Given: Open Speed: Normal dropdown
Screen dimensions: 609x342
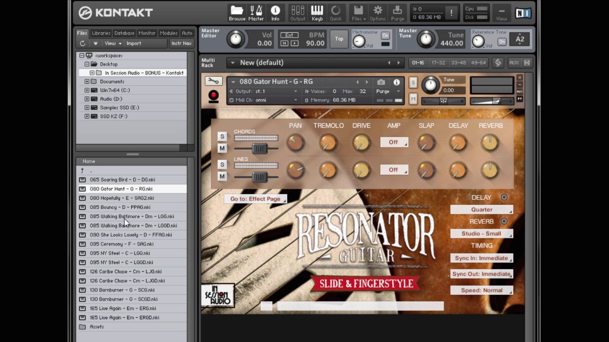Looking at the screenshot, I should [x=481, y=290].
